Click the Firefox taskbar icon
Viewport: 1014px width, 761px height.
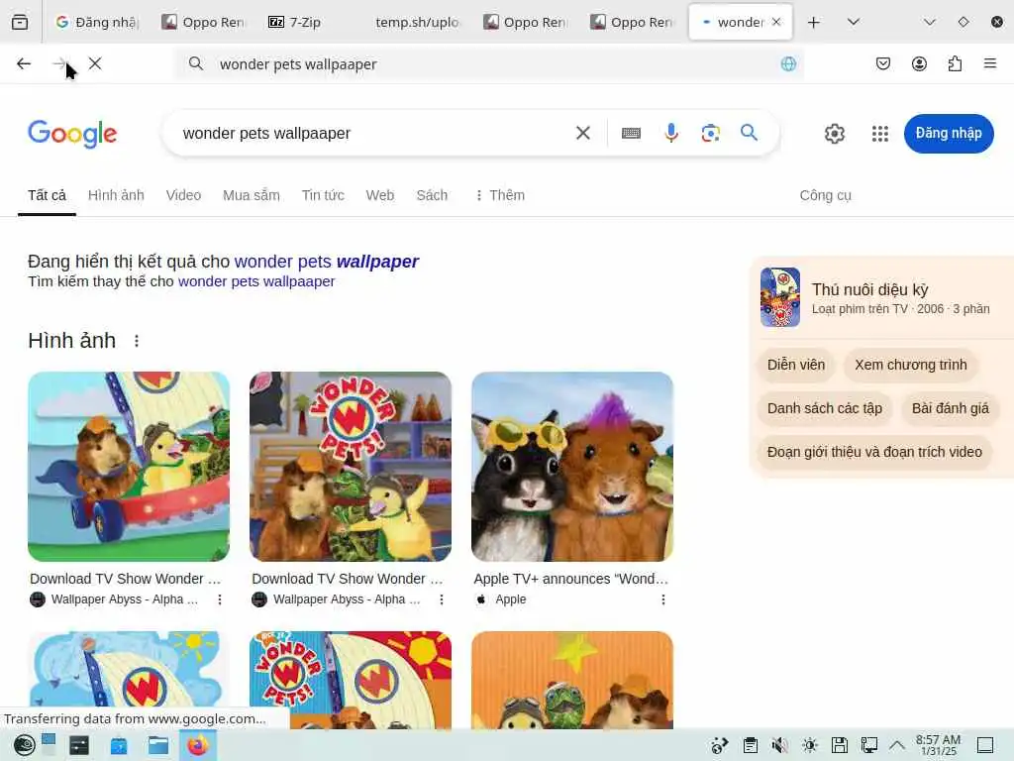[198, 745]
